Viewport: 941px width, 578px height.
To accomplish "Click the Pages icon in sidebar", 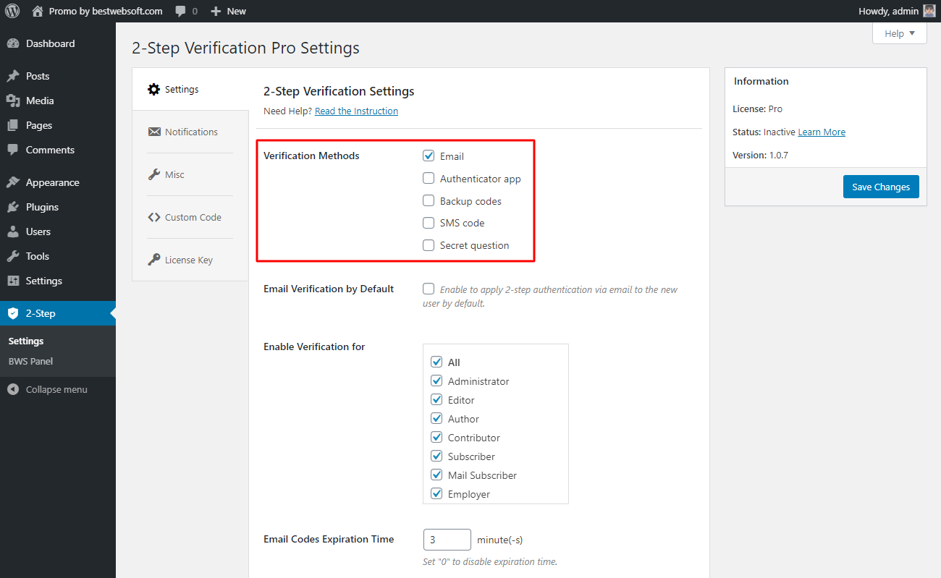I will click(13, 125).
